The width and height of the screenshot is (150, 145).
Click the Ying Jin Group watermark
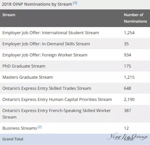[x=127, y=137]
